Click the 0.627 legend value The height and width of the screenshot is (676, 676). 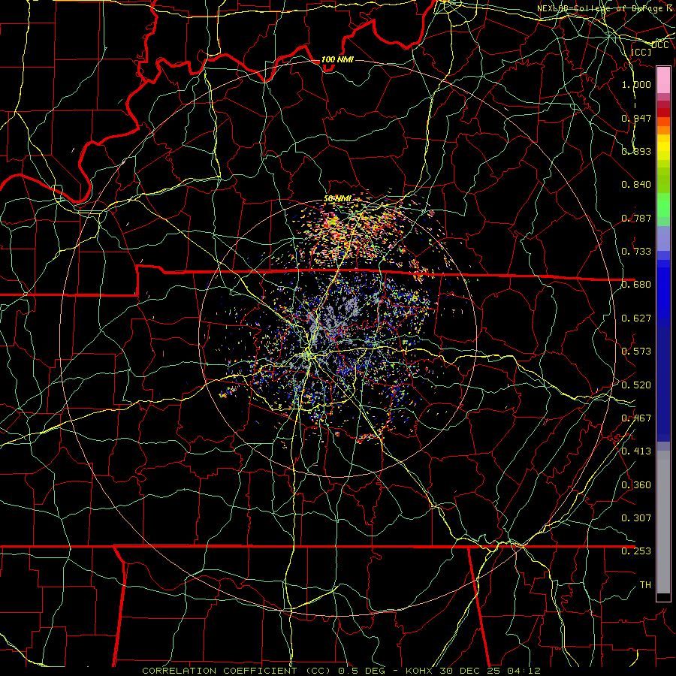click(x=636, y=318)
